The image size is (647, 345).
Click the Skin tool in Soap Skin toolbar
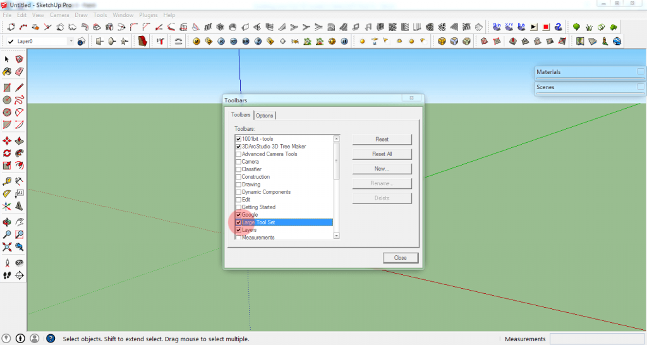(x=497, y=27)
